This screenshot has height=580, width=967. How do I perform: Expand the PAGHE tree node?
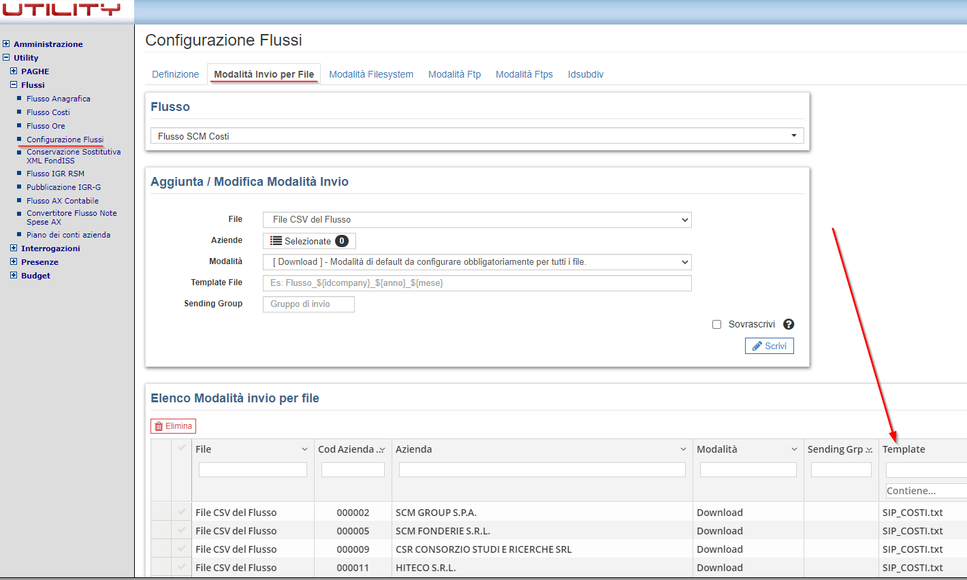(14, 71)
